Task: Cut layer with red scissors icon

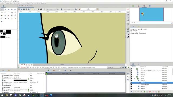Action: tap(154, 92)
